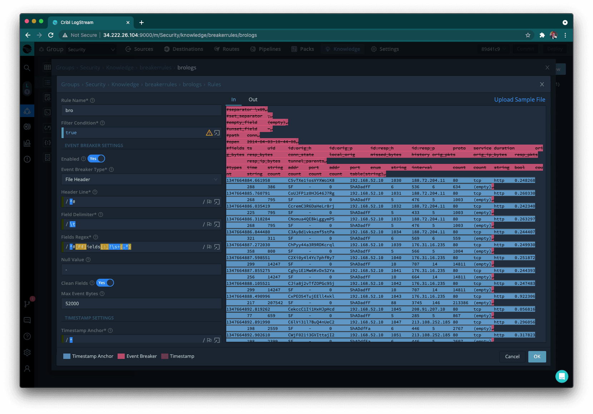Click the Event Breaker legend color swatch
Viewport: 593px width, 414px height.
click(121, 356)
